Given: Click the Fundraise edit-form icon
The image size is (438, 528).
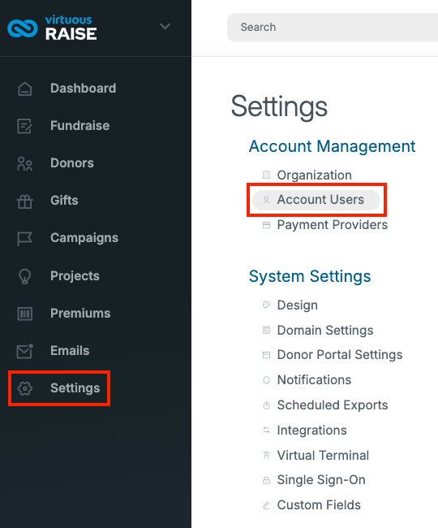Looking at the screenshot, I should (x=24, y=126).
